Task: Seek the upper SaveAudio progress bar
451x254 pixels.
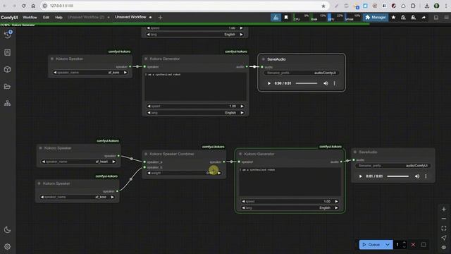Action: tap(307, 83)
